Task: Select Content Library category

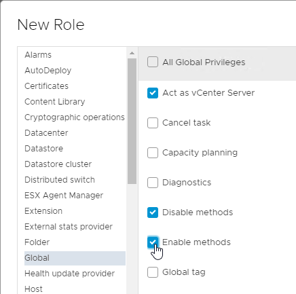Action: 55,102
